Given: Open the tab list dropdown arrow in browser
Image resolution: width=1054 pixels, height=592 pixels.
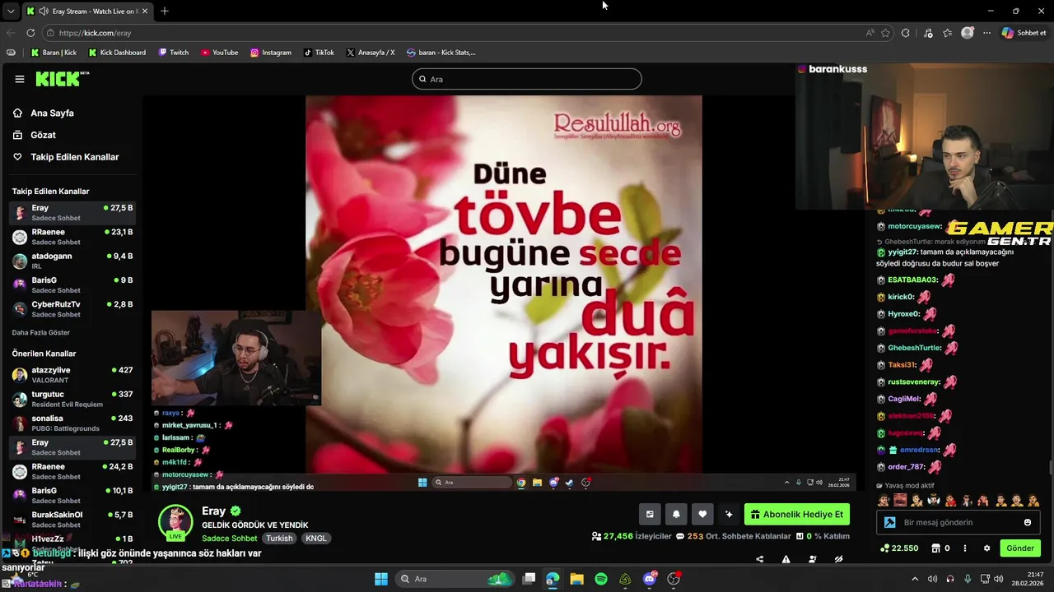Looking at the screenshot, I should [11, 11].
